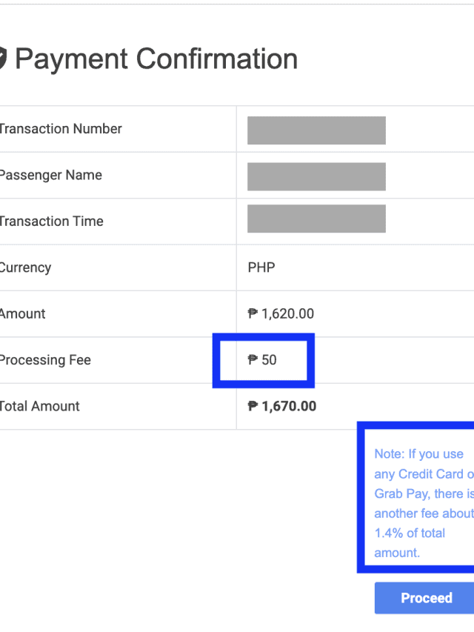Click the Processing Fee label

pos(44,360)
